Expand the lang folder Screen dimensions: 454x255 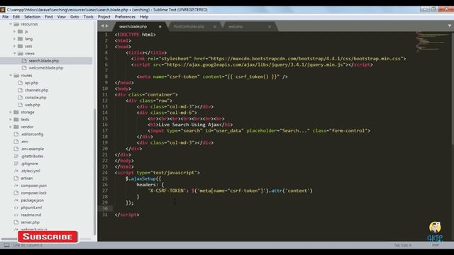[x=14, y=38]
